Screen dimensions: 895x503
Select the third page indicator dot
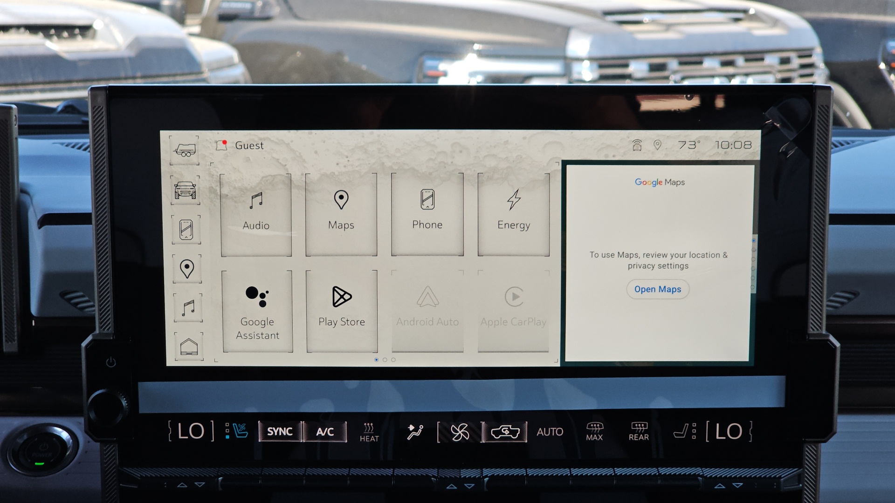[x=393, y=360]
